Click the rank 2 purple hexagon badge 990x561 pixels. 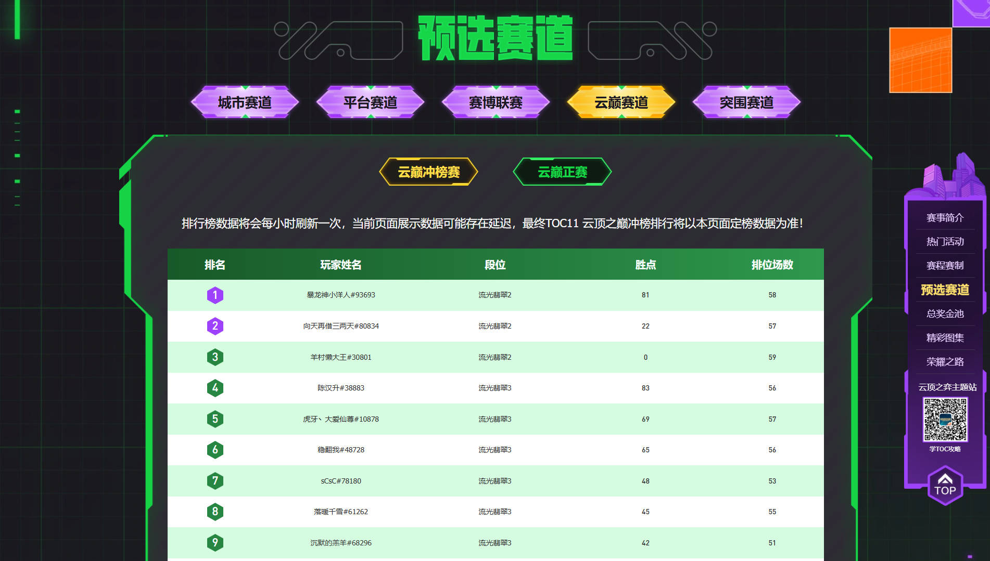[215, 326]
